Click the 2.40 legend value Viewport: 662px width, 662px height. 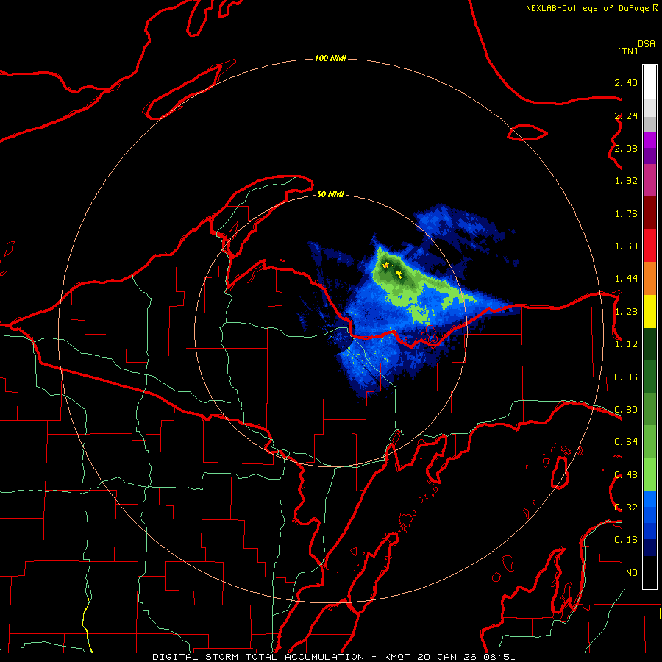[626, 82]
